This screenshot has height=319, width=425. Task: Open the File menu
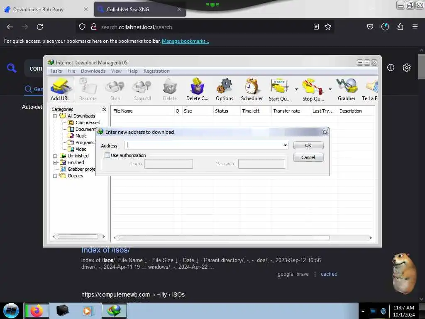(71, 71)
